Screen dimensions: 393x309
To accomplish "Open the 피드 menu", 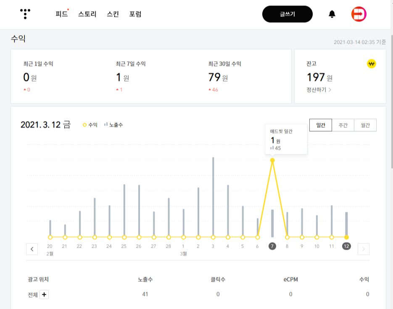I will [62, 14].
